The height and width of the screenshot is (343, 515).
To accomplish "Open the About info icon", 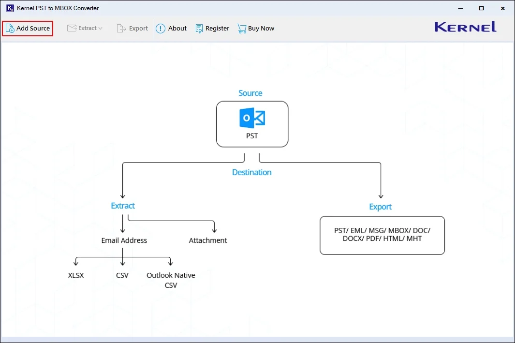I will (x=160, y=28).
